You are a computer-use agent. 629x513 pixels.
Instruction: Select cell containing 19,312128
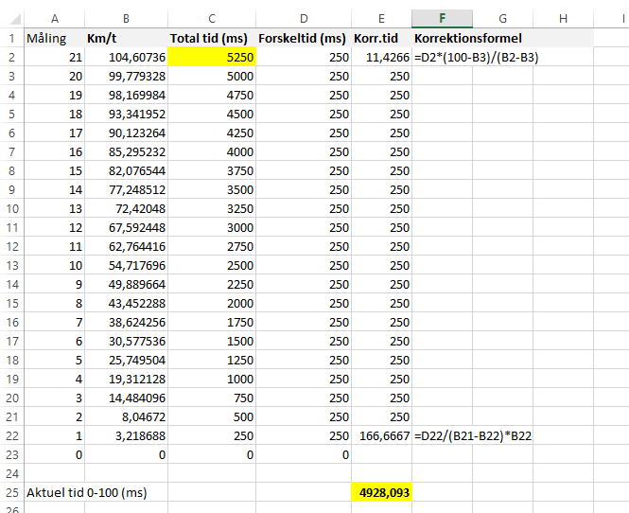click(x=126, y=379)
